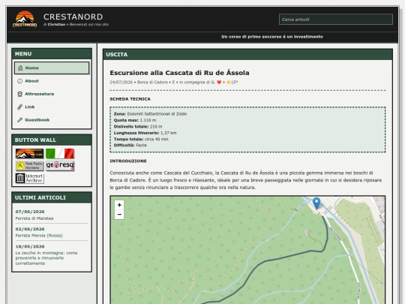The image size is (405, 304).
Task: Click the Guestbook pencil icon
Action: coord(20,119)
